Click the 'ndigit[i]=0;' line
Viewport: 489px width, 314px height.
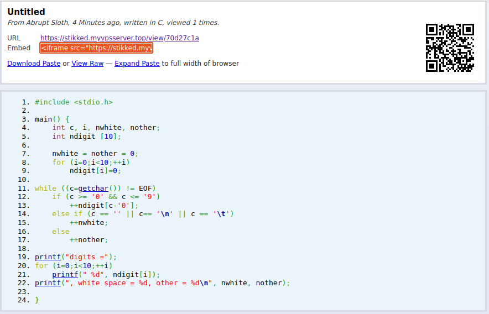pyautogui.click(x=95, y=171)
